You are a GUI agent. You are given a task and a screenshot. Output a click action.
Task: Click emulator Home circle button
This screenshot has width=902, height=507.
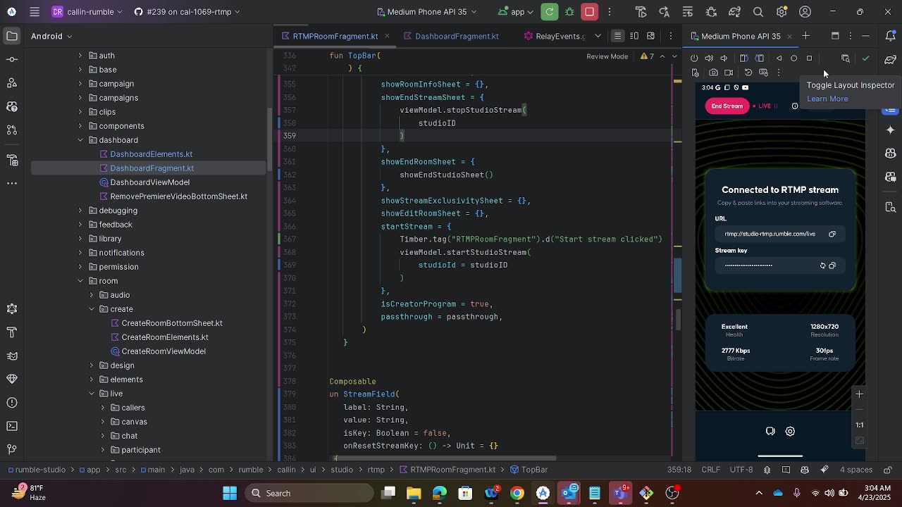click(794, 58)
